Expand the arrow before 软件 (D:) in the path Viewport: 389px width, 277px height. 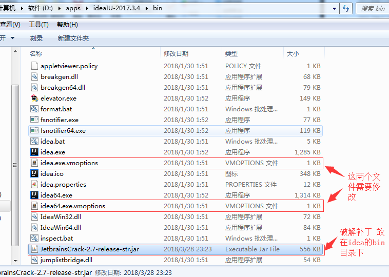(22, 8)
